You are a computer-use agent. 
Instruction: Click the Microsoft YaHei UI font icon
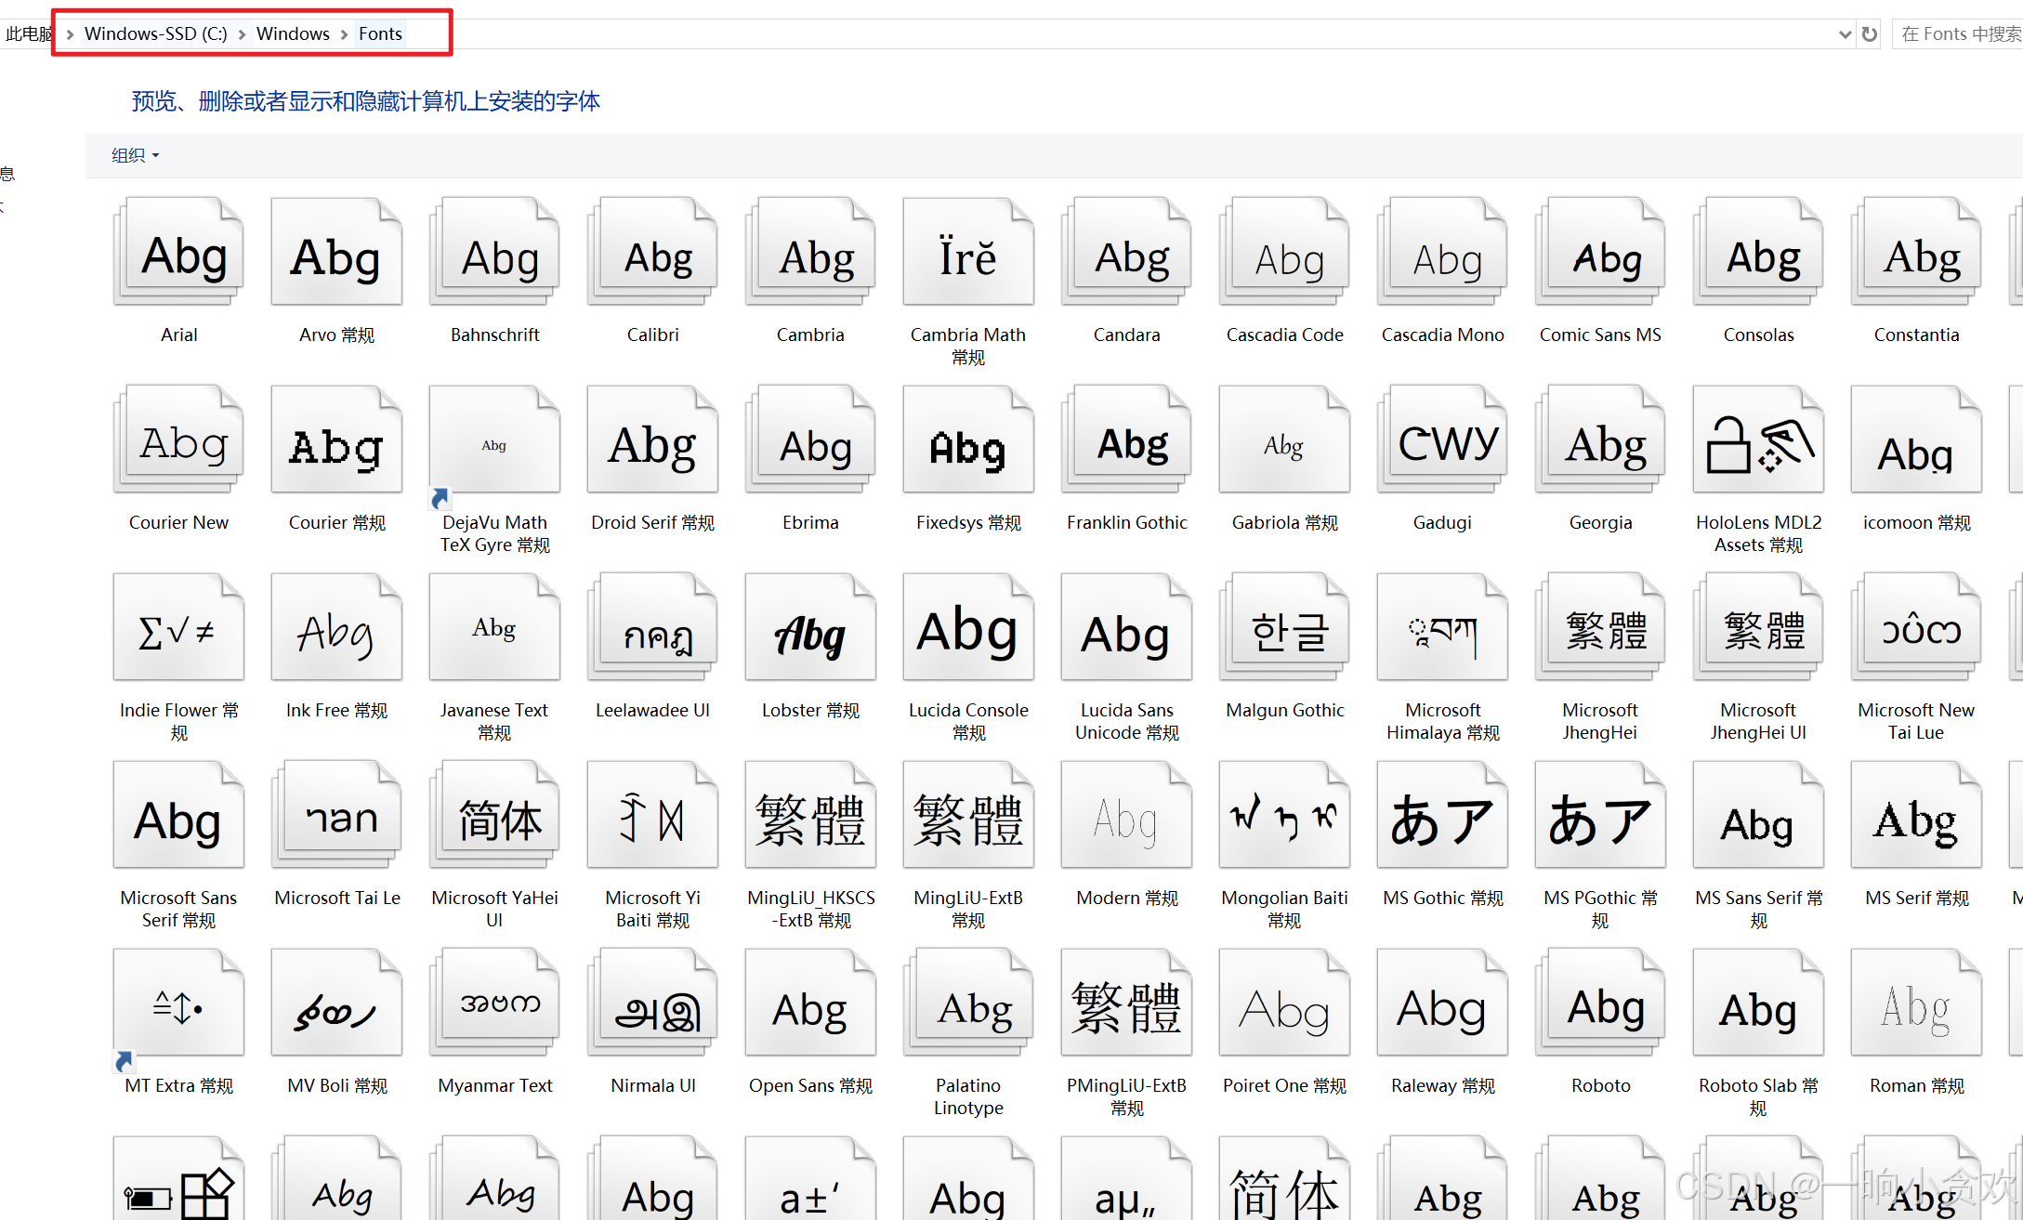click(494, 814)
